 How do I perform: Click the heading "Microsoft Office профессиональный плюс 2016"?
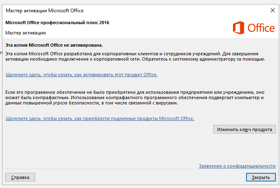coord(57,23)
